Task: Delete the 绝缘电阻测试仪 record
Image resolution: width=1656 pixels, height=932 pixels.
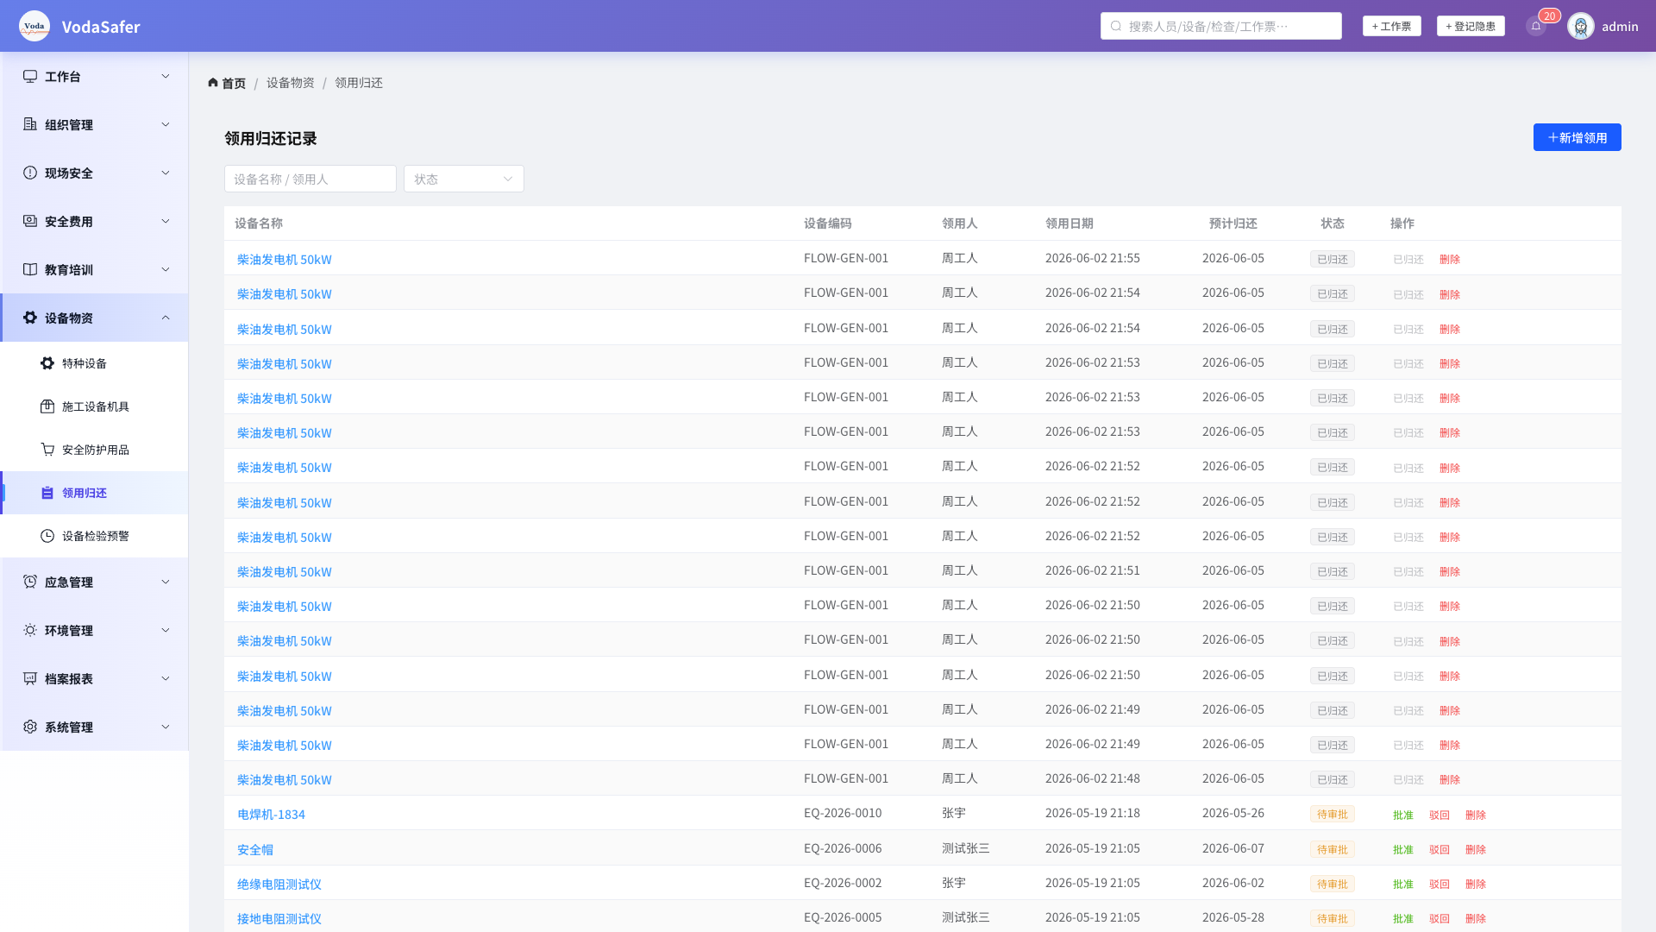Action: [1476, 884]
